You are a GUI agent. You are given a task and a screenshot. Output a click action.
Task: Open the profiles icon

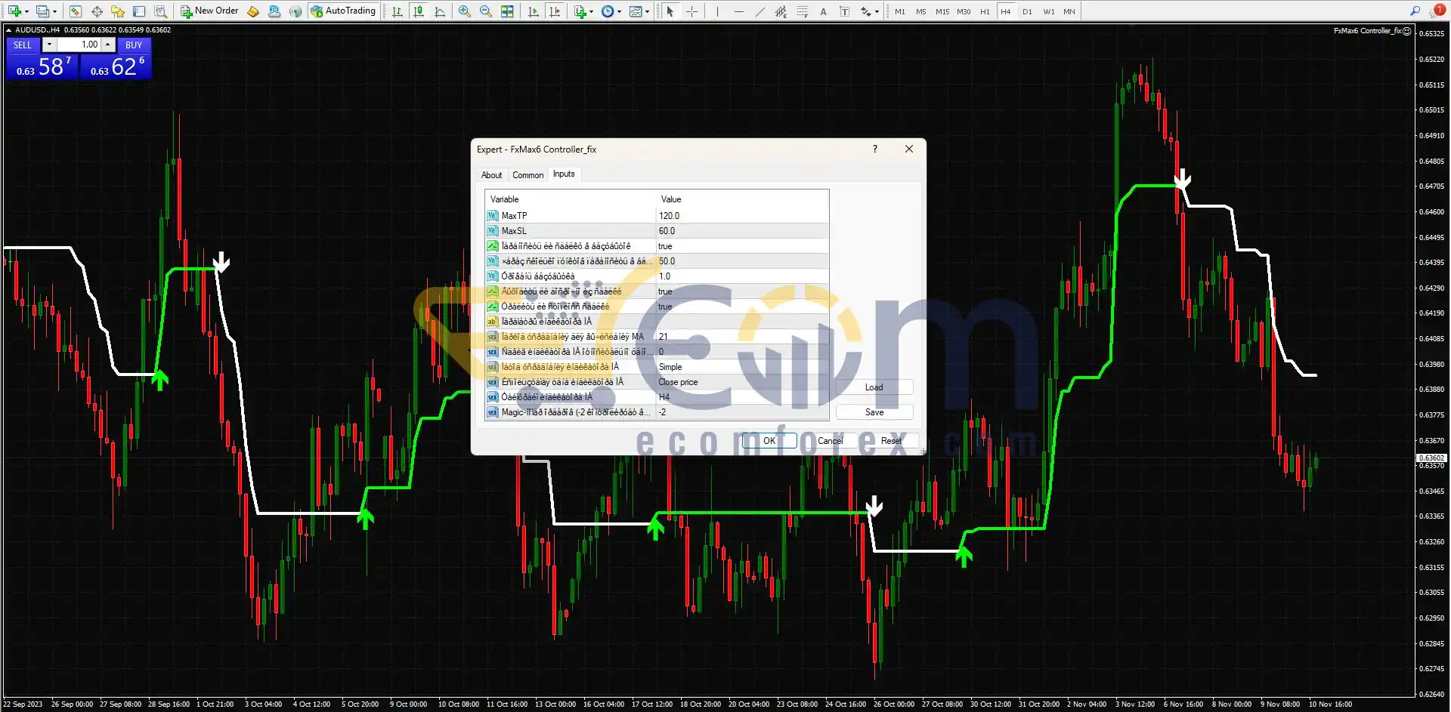42,11
